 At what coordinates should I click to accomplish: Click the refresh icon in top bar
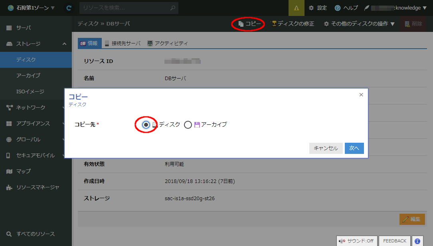click(x=69, y=8)
